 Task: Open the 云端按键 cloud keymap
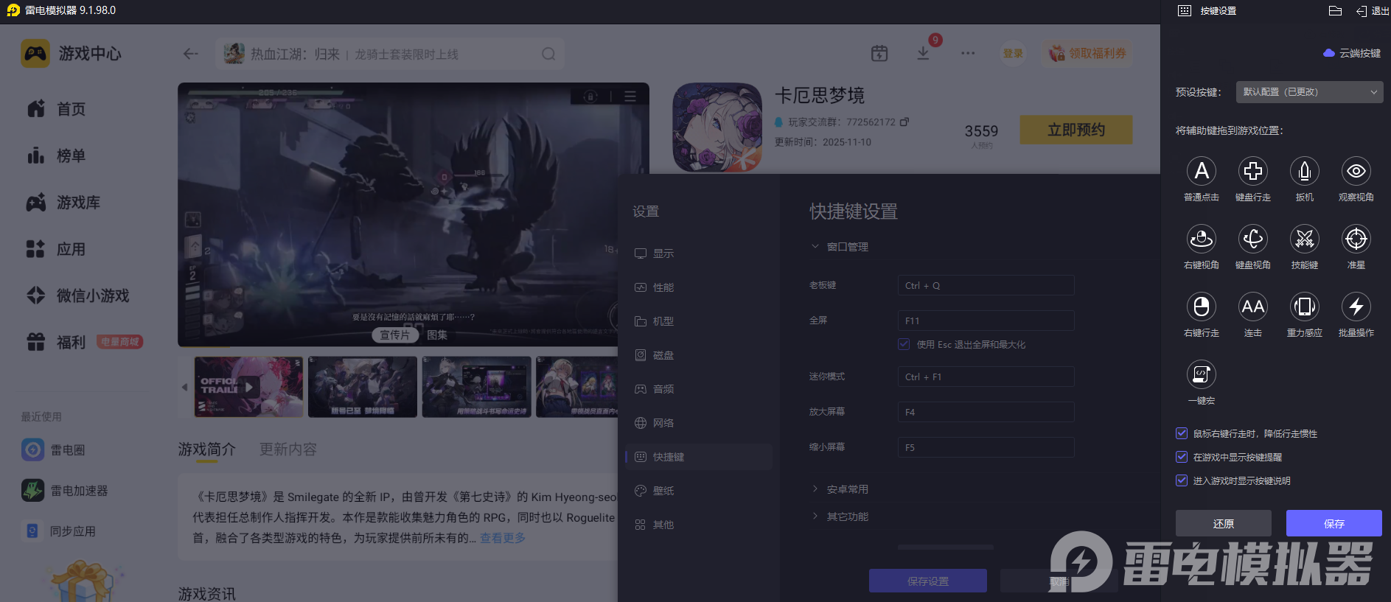point(1352,53)
